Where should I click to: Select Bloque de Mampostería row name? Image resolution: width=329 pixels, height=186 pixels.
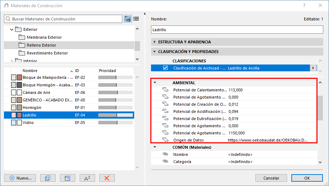(x=48, y=77)
